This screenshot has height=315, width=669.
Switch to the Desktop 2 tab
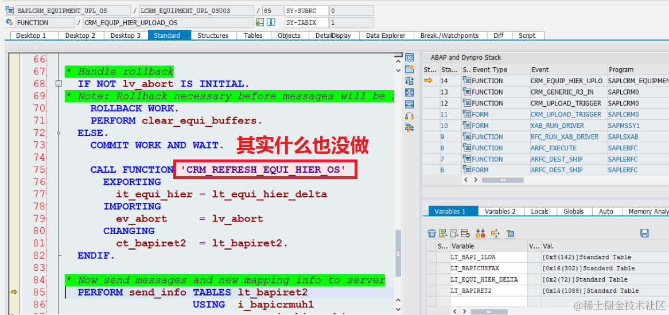coord(80,36)
